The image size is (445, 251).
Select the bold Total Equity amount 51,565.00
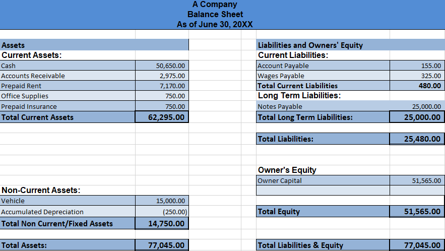[x=417, y=211]
